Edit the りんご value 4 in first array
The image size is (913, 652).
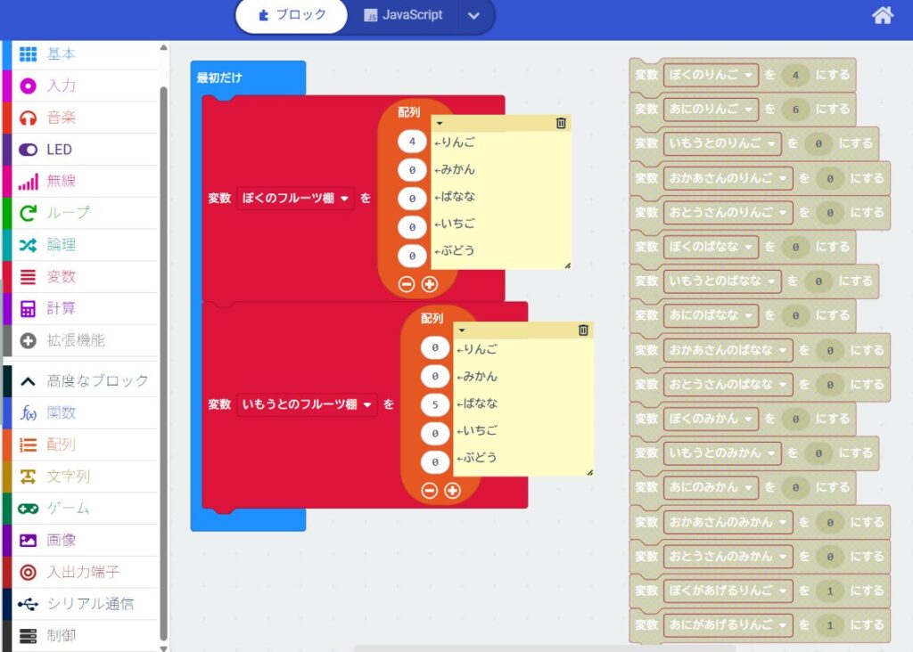412,142
